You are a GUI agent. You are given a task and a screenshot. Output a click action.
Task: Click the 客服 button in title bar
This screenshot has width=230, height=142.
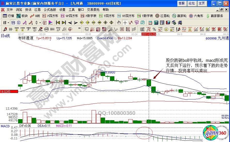click(181, 3)
